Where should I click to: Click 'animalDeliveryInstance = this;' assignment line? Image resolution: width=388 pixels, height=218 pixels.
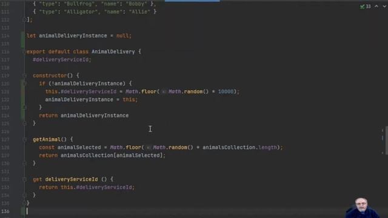tap(92, 99)
